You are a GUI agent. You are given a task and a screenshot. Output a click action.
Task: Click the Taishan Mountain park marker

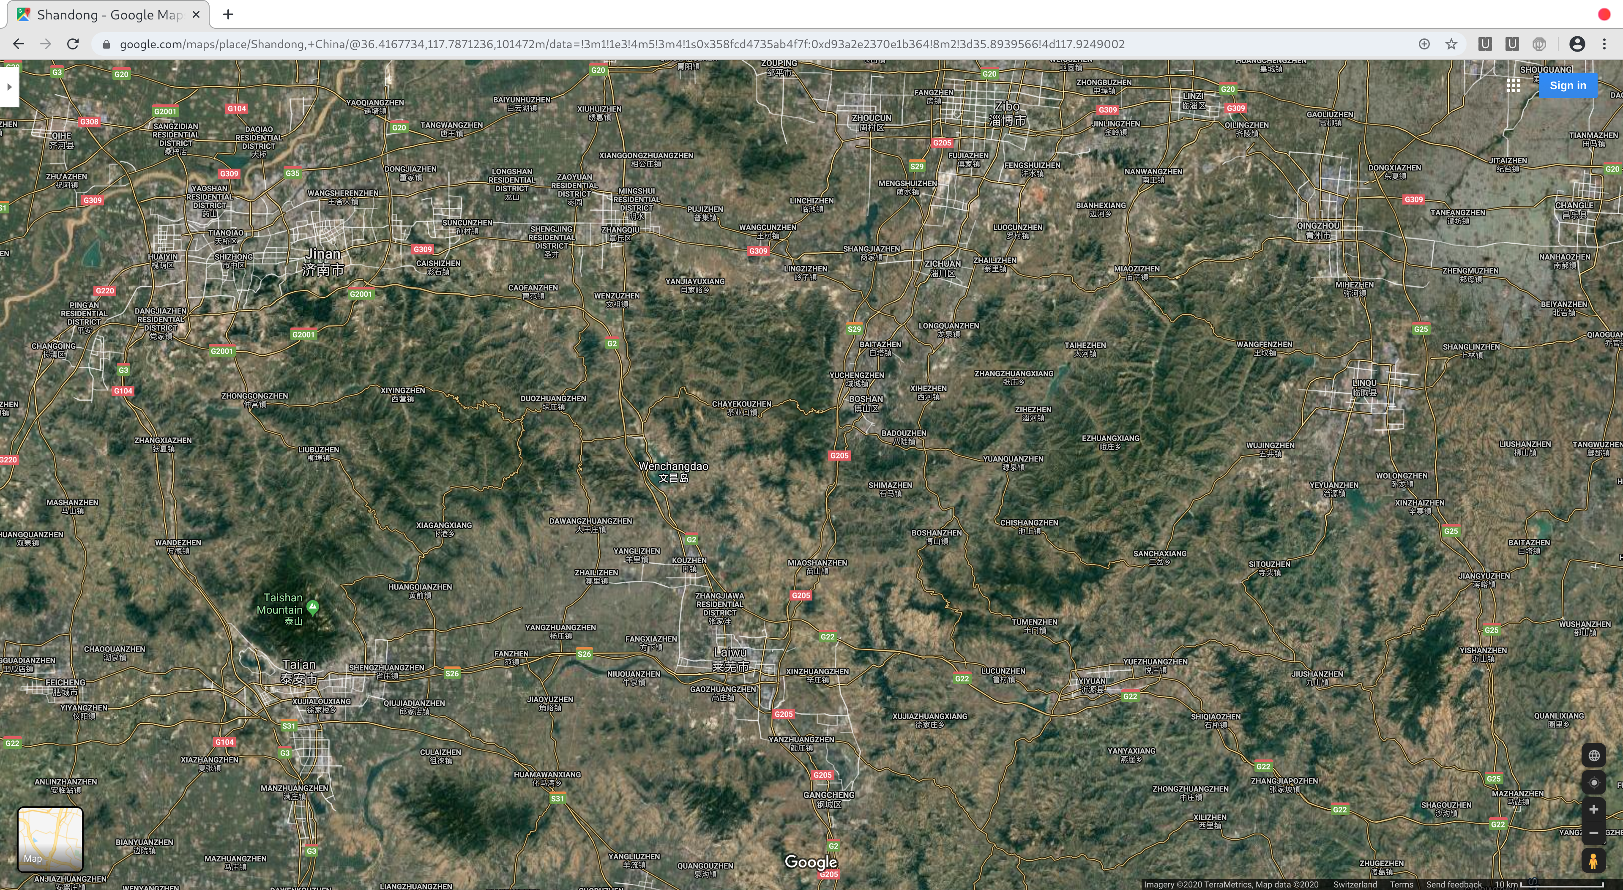point(312,607)
